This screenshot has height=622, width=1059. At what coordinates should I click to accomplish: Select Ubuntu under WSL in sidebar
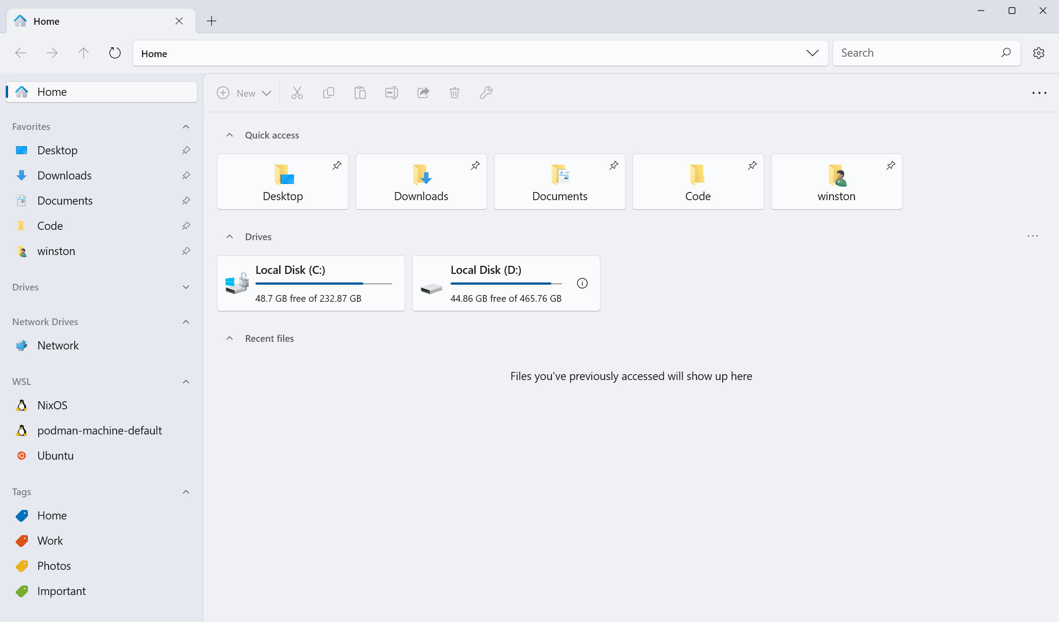[55, 456]
